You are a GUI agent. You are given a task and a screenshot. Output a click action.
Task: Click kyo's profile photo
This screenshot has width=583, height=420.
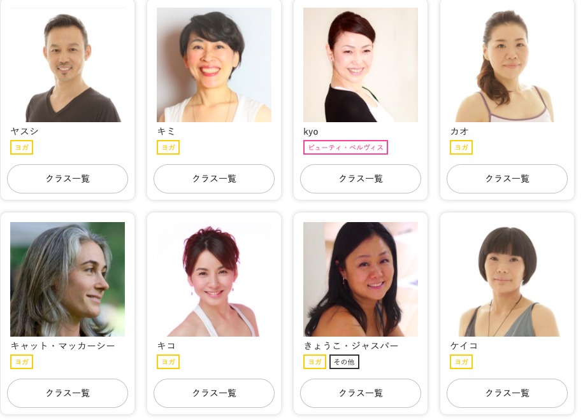[x=360, y=65]
